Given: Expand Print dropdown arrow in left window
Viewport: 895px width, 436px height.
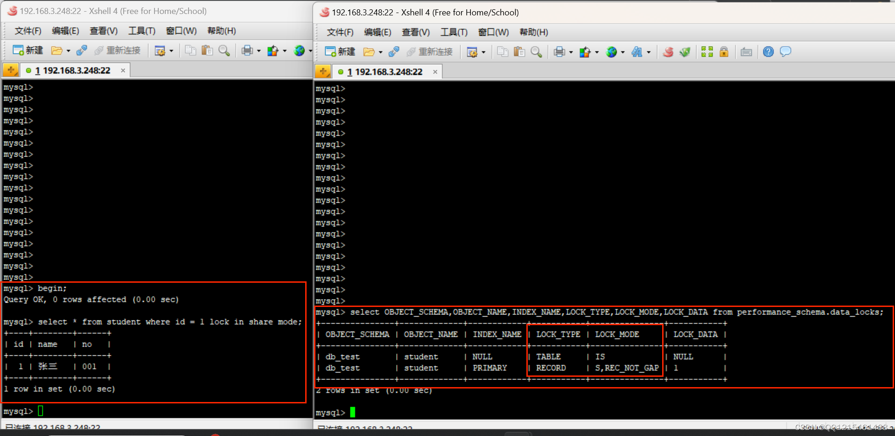Looking at the screenshot, I should pos(259,51).
